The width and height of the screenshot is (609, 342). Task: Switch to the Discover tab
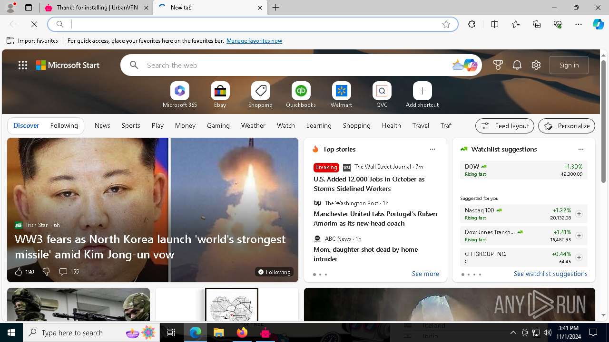(26, 125)
